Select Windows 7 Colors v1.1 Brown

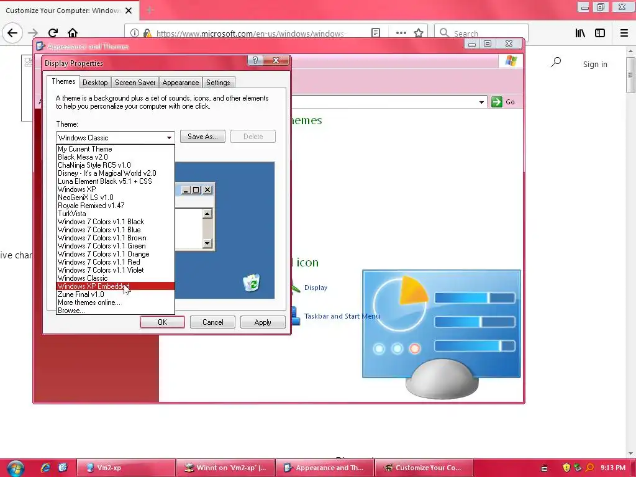click(116, 238)
